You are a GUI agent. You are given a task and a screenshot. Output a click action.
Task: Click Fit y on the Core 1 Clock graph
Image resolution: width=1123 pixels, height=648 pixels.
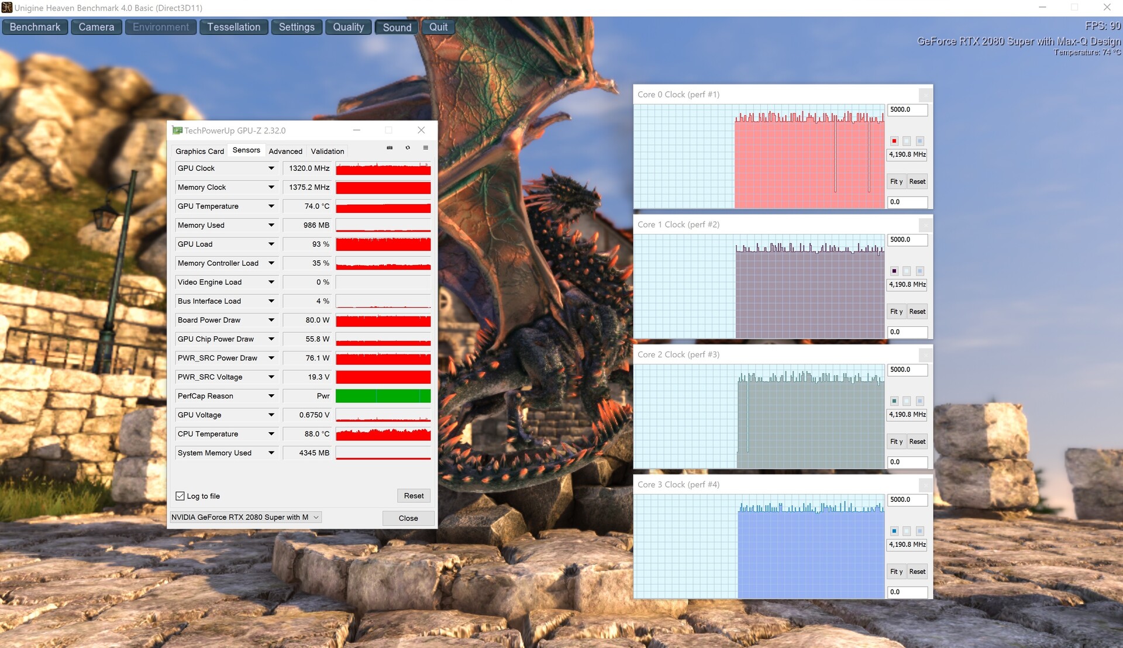click(896, 312)
